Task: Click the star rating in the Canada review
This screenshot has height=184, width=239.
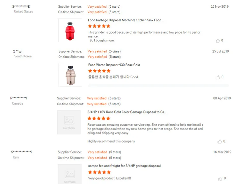Action: (x=99, y=118)
